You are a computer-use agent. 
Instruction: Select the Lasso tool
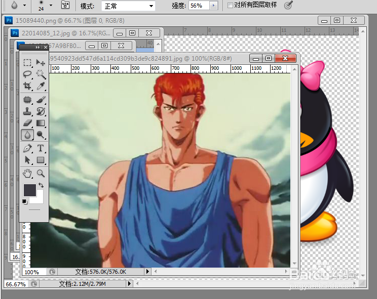coord(27,74)
